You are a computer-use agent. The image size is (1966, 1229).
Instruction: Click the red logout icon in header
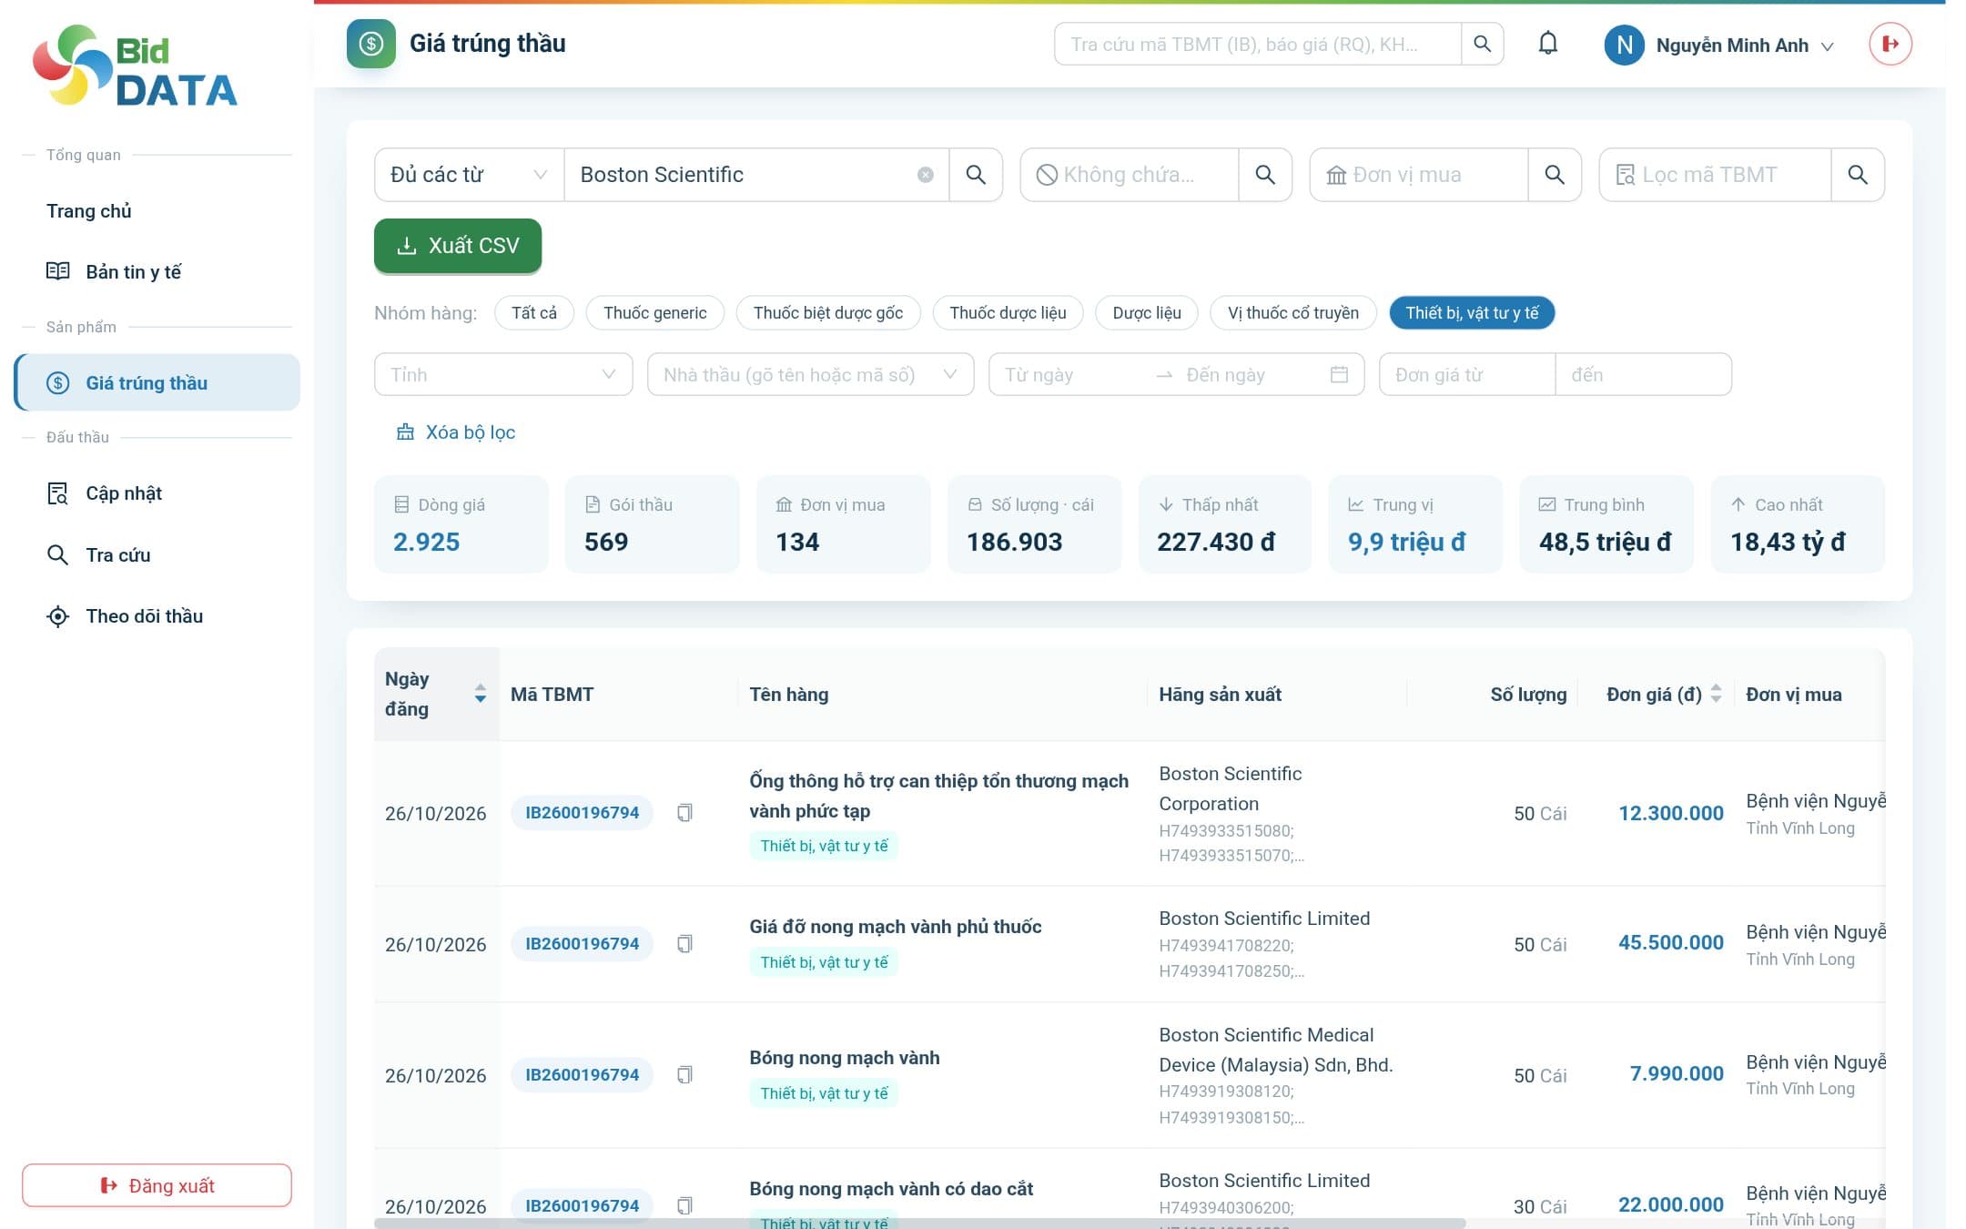tap(1890, 44)
